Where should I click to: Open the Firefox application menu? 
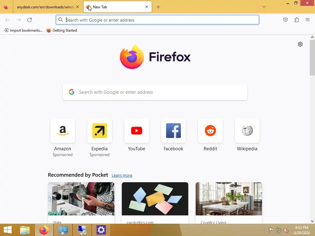(307, 20)
